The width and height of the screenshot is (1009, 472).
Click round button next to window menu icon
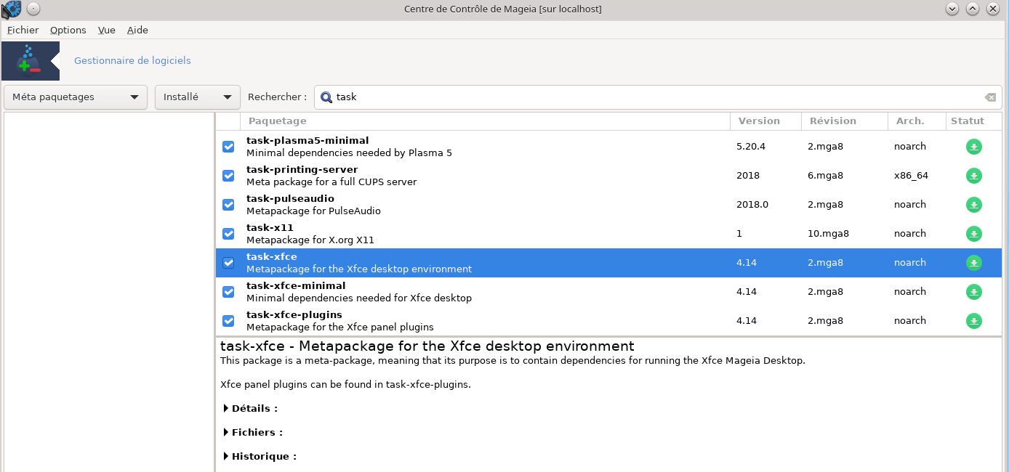33,9
